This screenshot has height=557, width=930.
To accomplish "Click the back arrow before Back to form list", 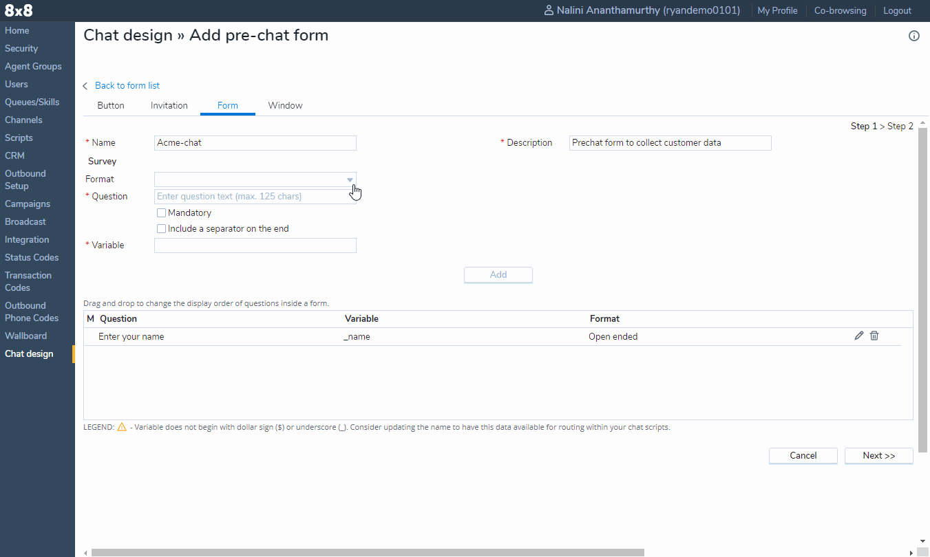I will coord(85,86).
